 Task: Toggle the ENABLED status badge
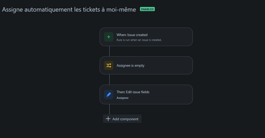(147, 9)
